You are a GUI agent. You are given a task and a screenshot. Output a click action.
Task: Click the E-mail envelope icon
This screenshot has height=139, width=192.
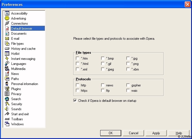pyautogui.click(x=7, y=38)
